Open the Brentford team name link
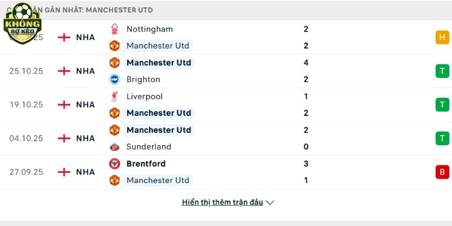 146,164
